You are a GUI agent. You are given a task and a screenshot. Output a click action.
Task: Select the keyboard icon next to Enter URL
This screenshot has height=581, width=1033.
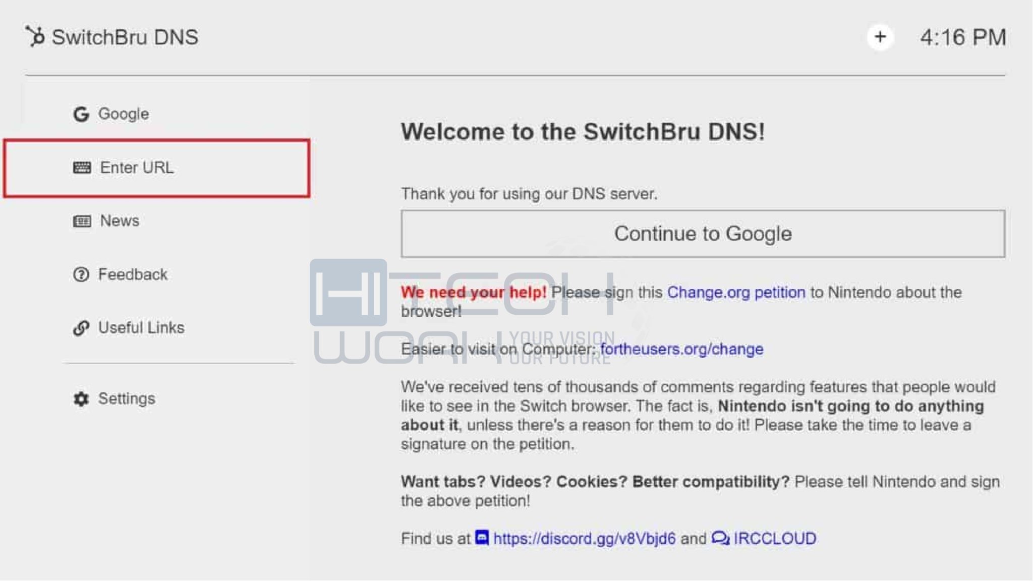coord(82,167)
